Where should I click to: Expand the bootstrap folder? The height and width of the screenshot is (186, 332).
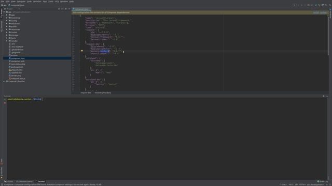tap(7, 18)
